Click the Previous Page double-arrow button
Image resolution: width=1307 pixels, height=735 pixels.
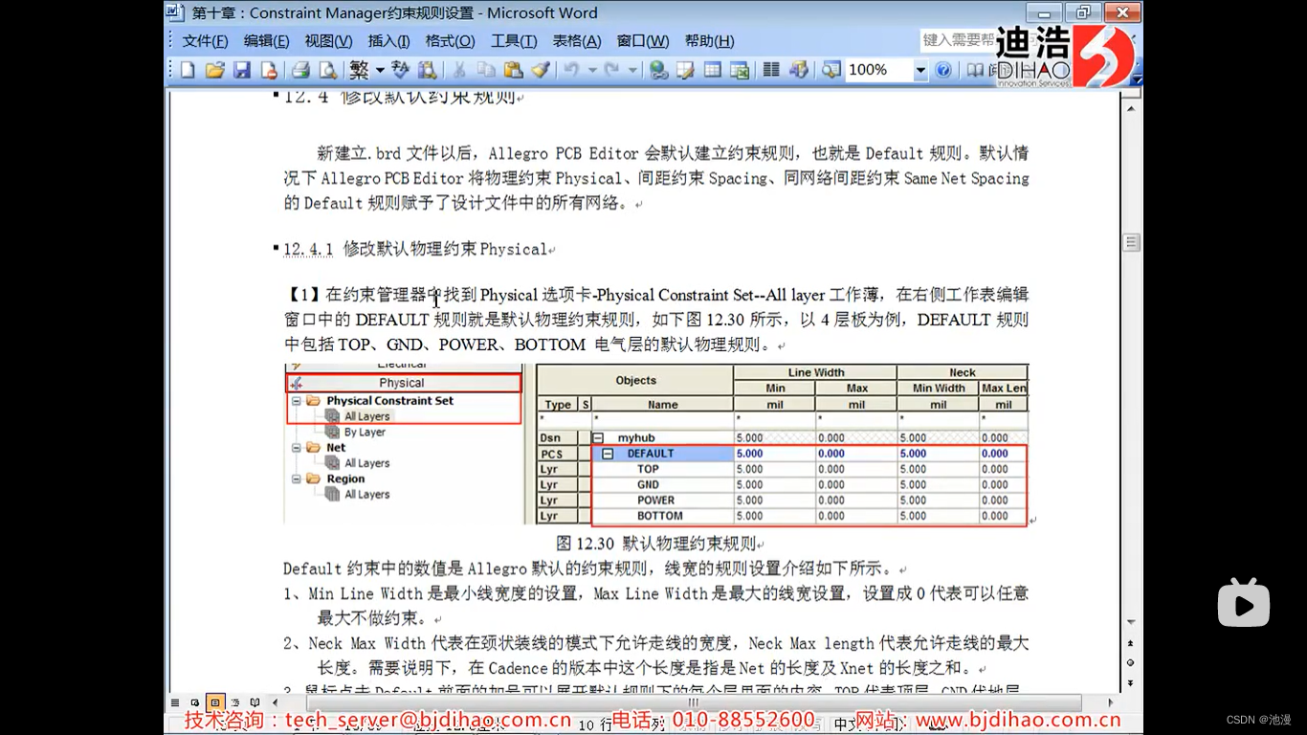click(1131, 644)
